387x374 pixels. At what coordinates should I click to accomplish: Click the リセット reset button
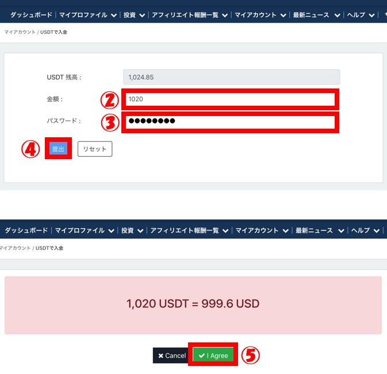[95, 149]
